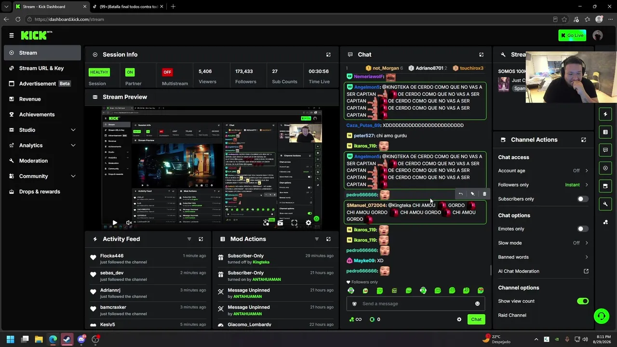The width and height of the screenshot is (617, 347).
Task: Open Advertisement Beta page
Action: point(42,84)
